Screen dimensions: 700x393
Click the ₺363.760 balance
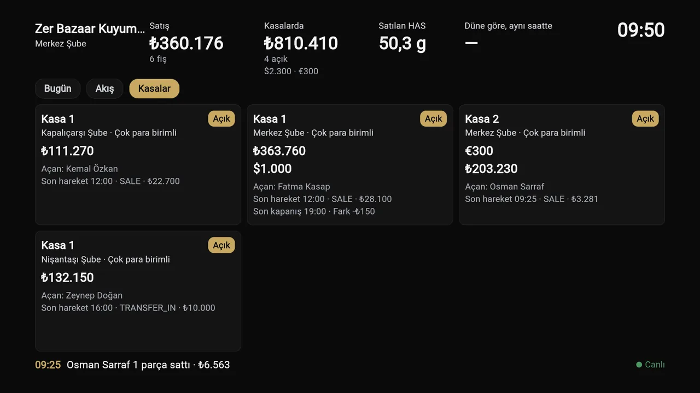pyautogui.click(x=279, y=151)
